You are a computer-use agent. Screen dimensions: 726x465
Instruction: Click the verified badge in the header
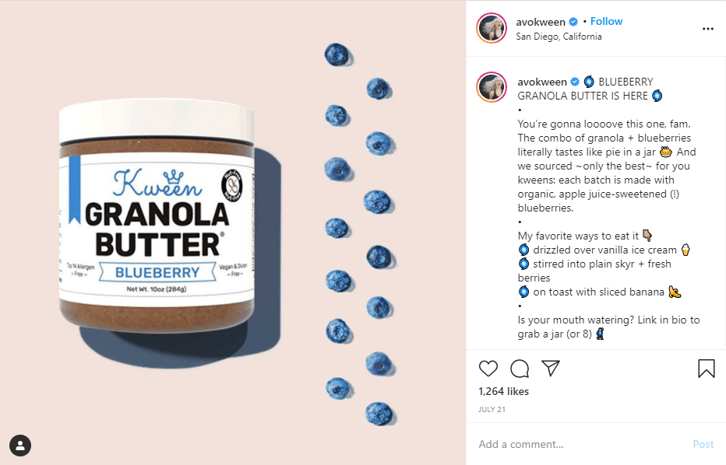coord(573,22)
